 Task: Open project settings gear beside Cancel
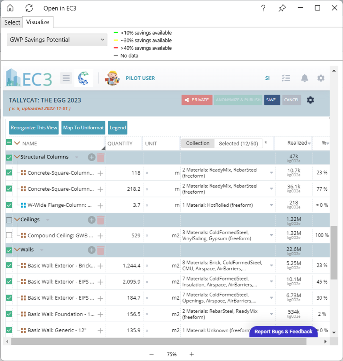(310, 100)
